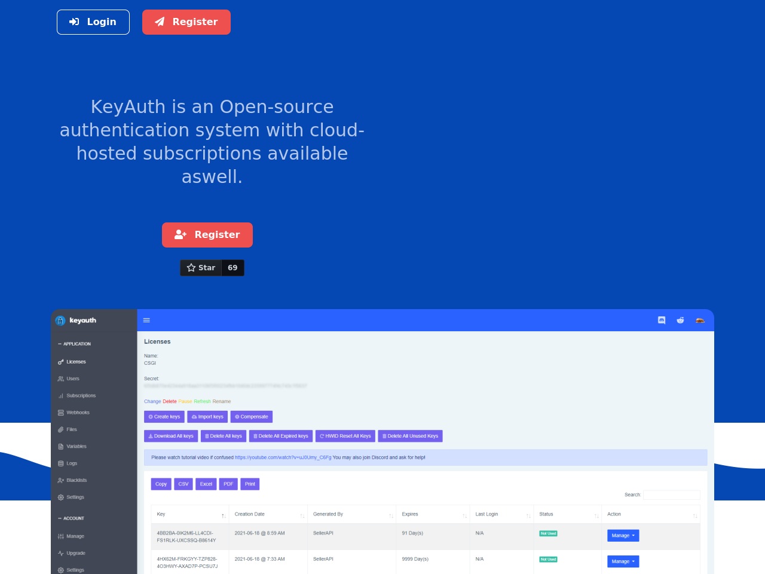Click Delete All Expired keys button
Image resolution: width=765 pixels, height=574 pixels.
pyautogui.click(x=281, y=436)
